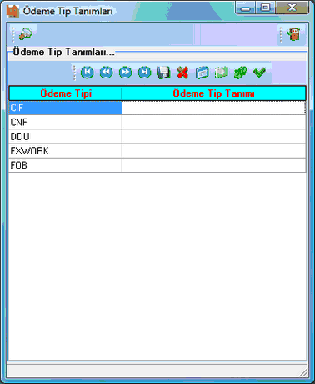
Task: Click the exit door icon at top right
Action: click(x=294, y=34)
